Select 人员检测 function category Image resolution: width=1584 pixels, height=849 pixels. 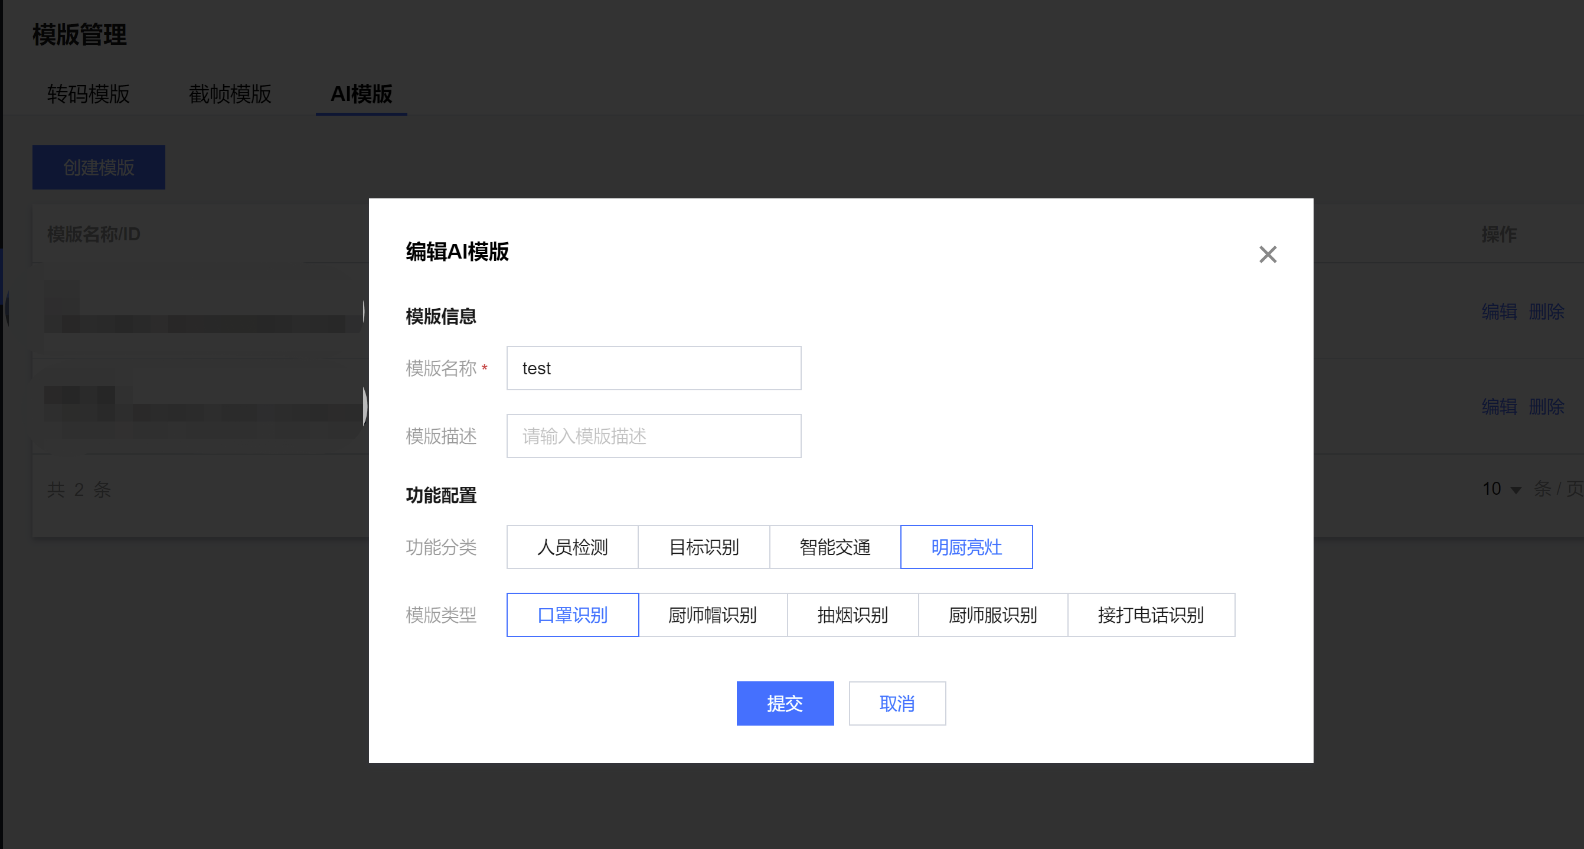572,547
